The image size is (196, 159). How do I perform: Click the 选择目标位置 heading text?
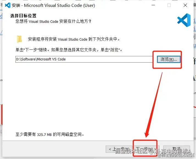tap(23, 16)
